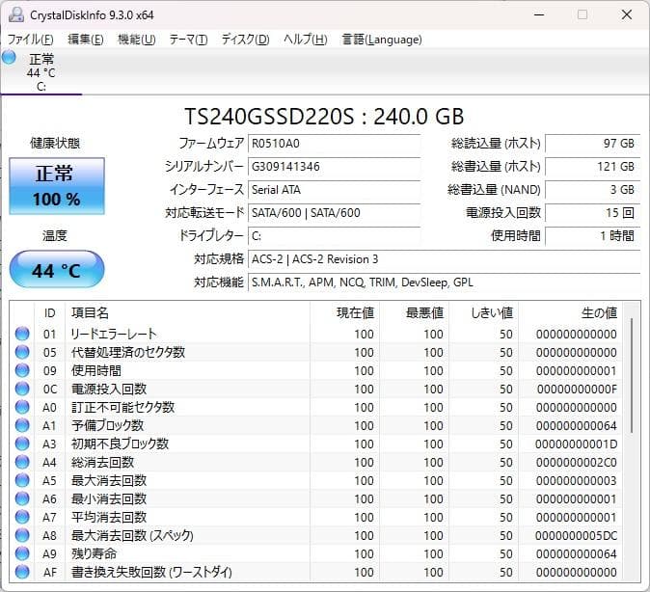Image resolution: width=650 pixels, height=592 pixels.
Task: Click the 総書込量 (ホスト) value 121 GB
Action: (x=593, y=167)
